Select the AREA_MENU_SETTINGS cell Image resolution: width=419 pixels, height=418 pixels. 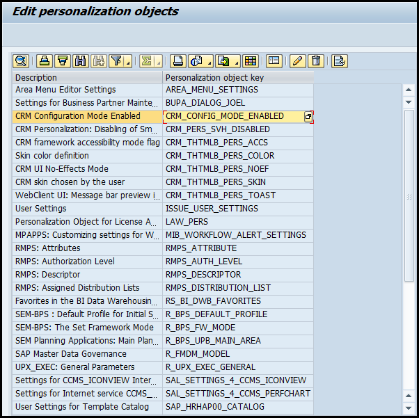pos(238,90)
